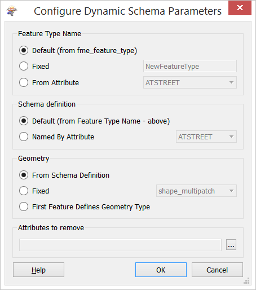Click the Attributes to remove text field
This screenshot has width=256, height=290.
click(x=120, y=245)
